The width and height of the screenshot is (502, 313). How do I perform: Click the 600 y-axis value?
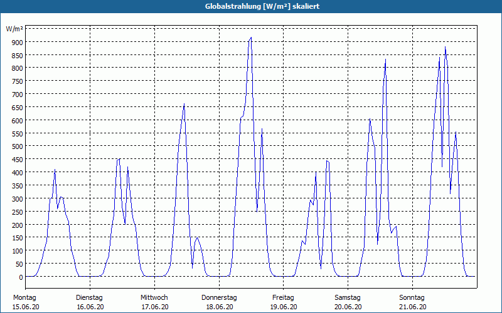click(18, 121)
